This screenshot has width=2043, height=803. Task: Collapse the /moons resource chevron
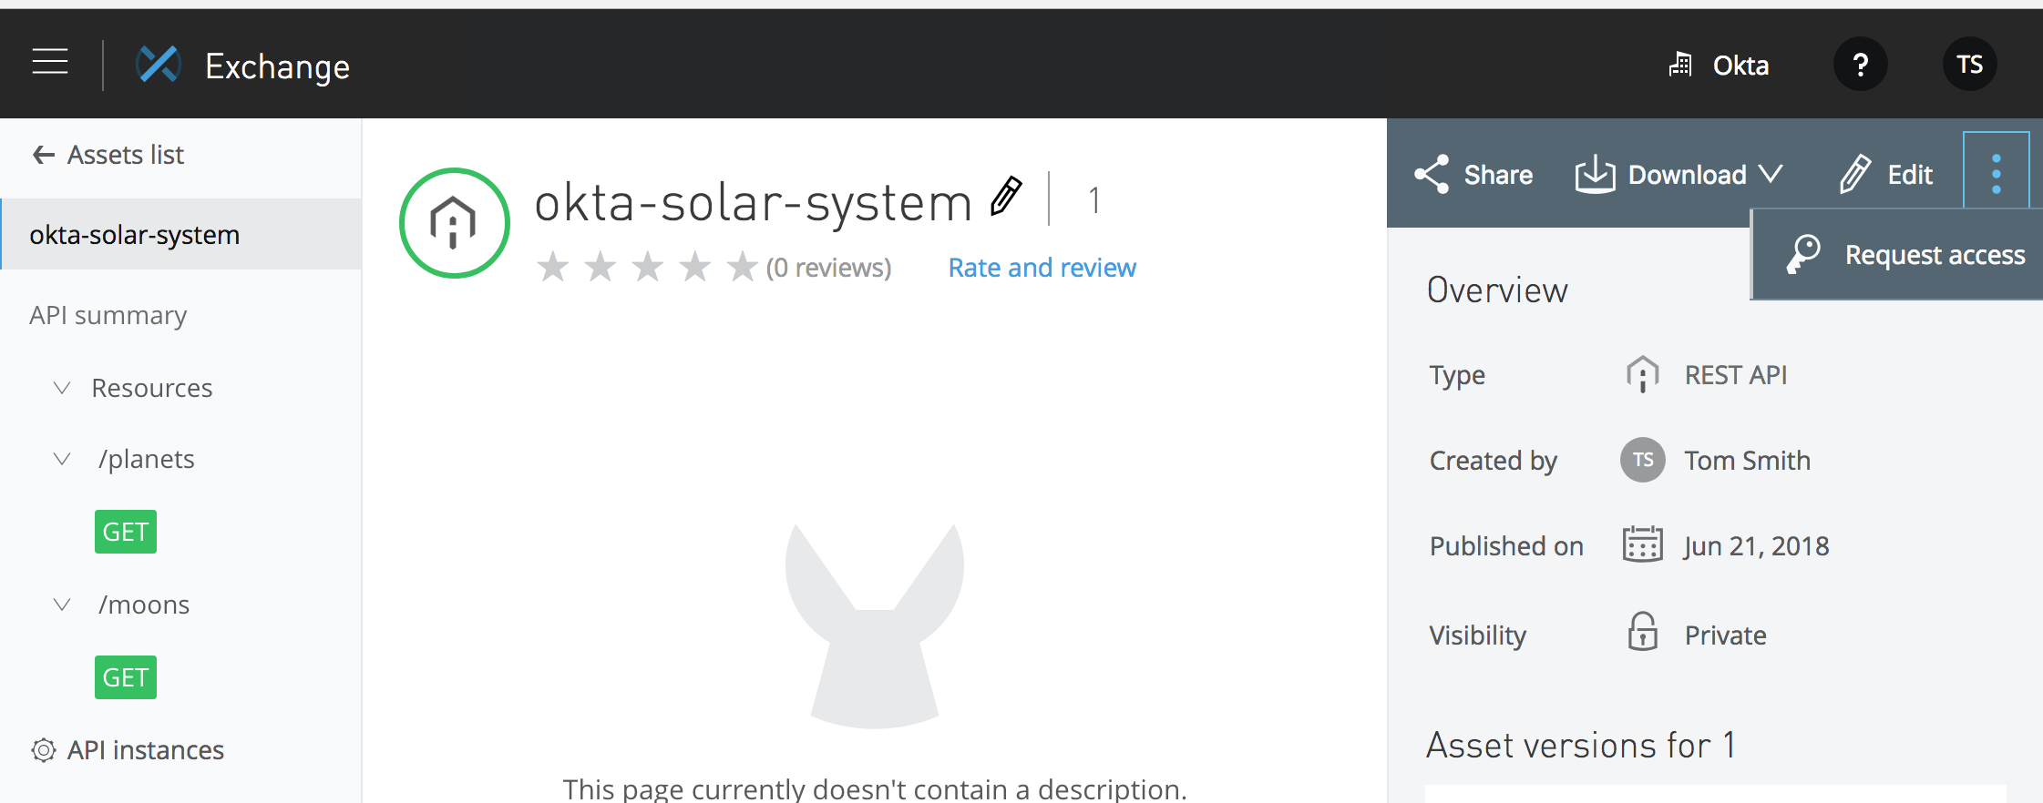tap(62, 605)
